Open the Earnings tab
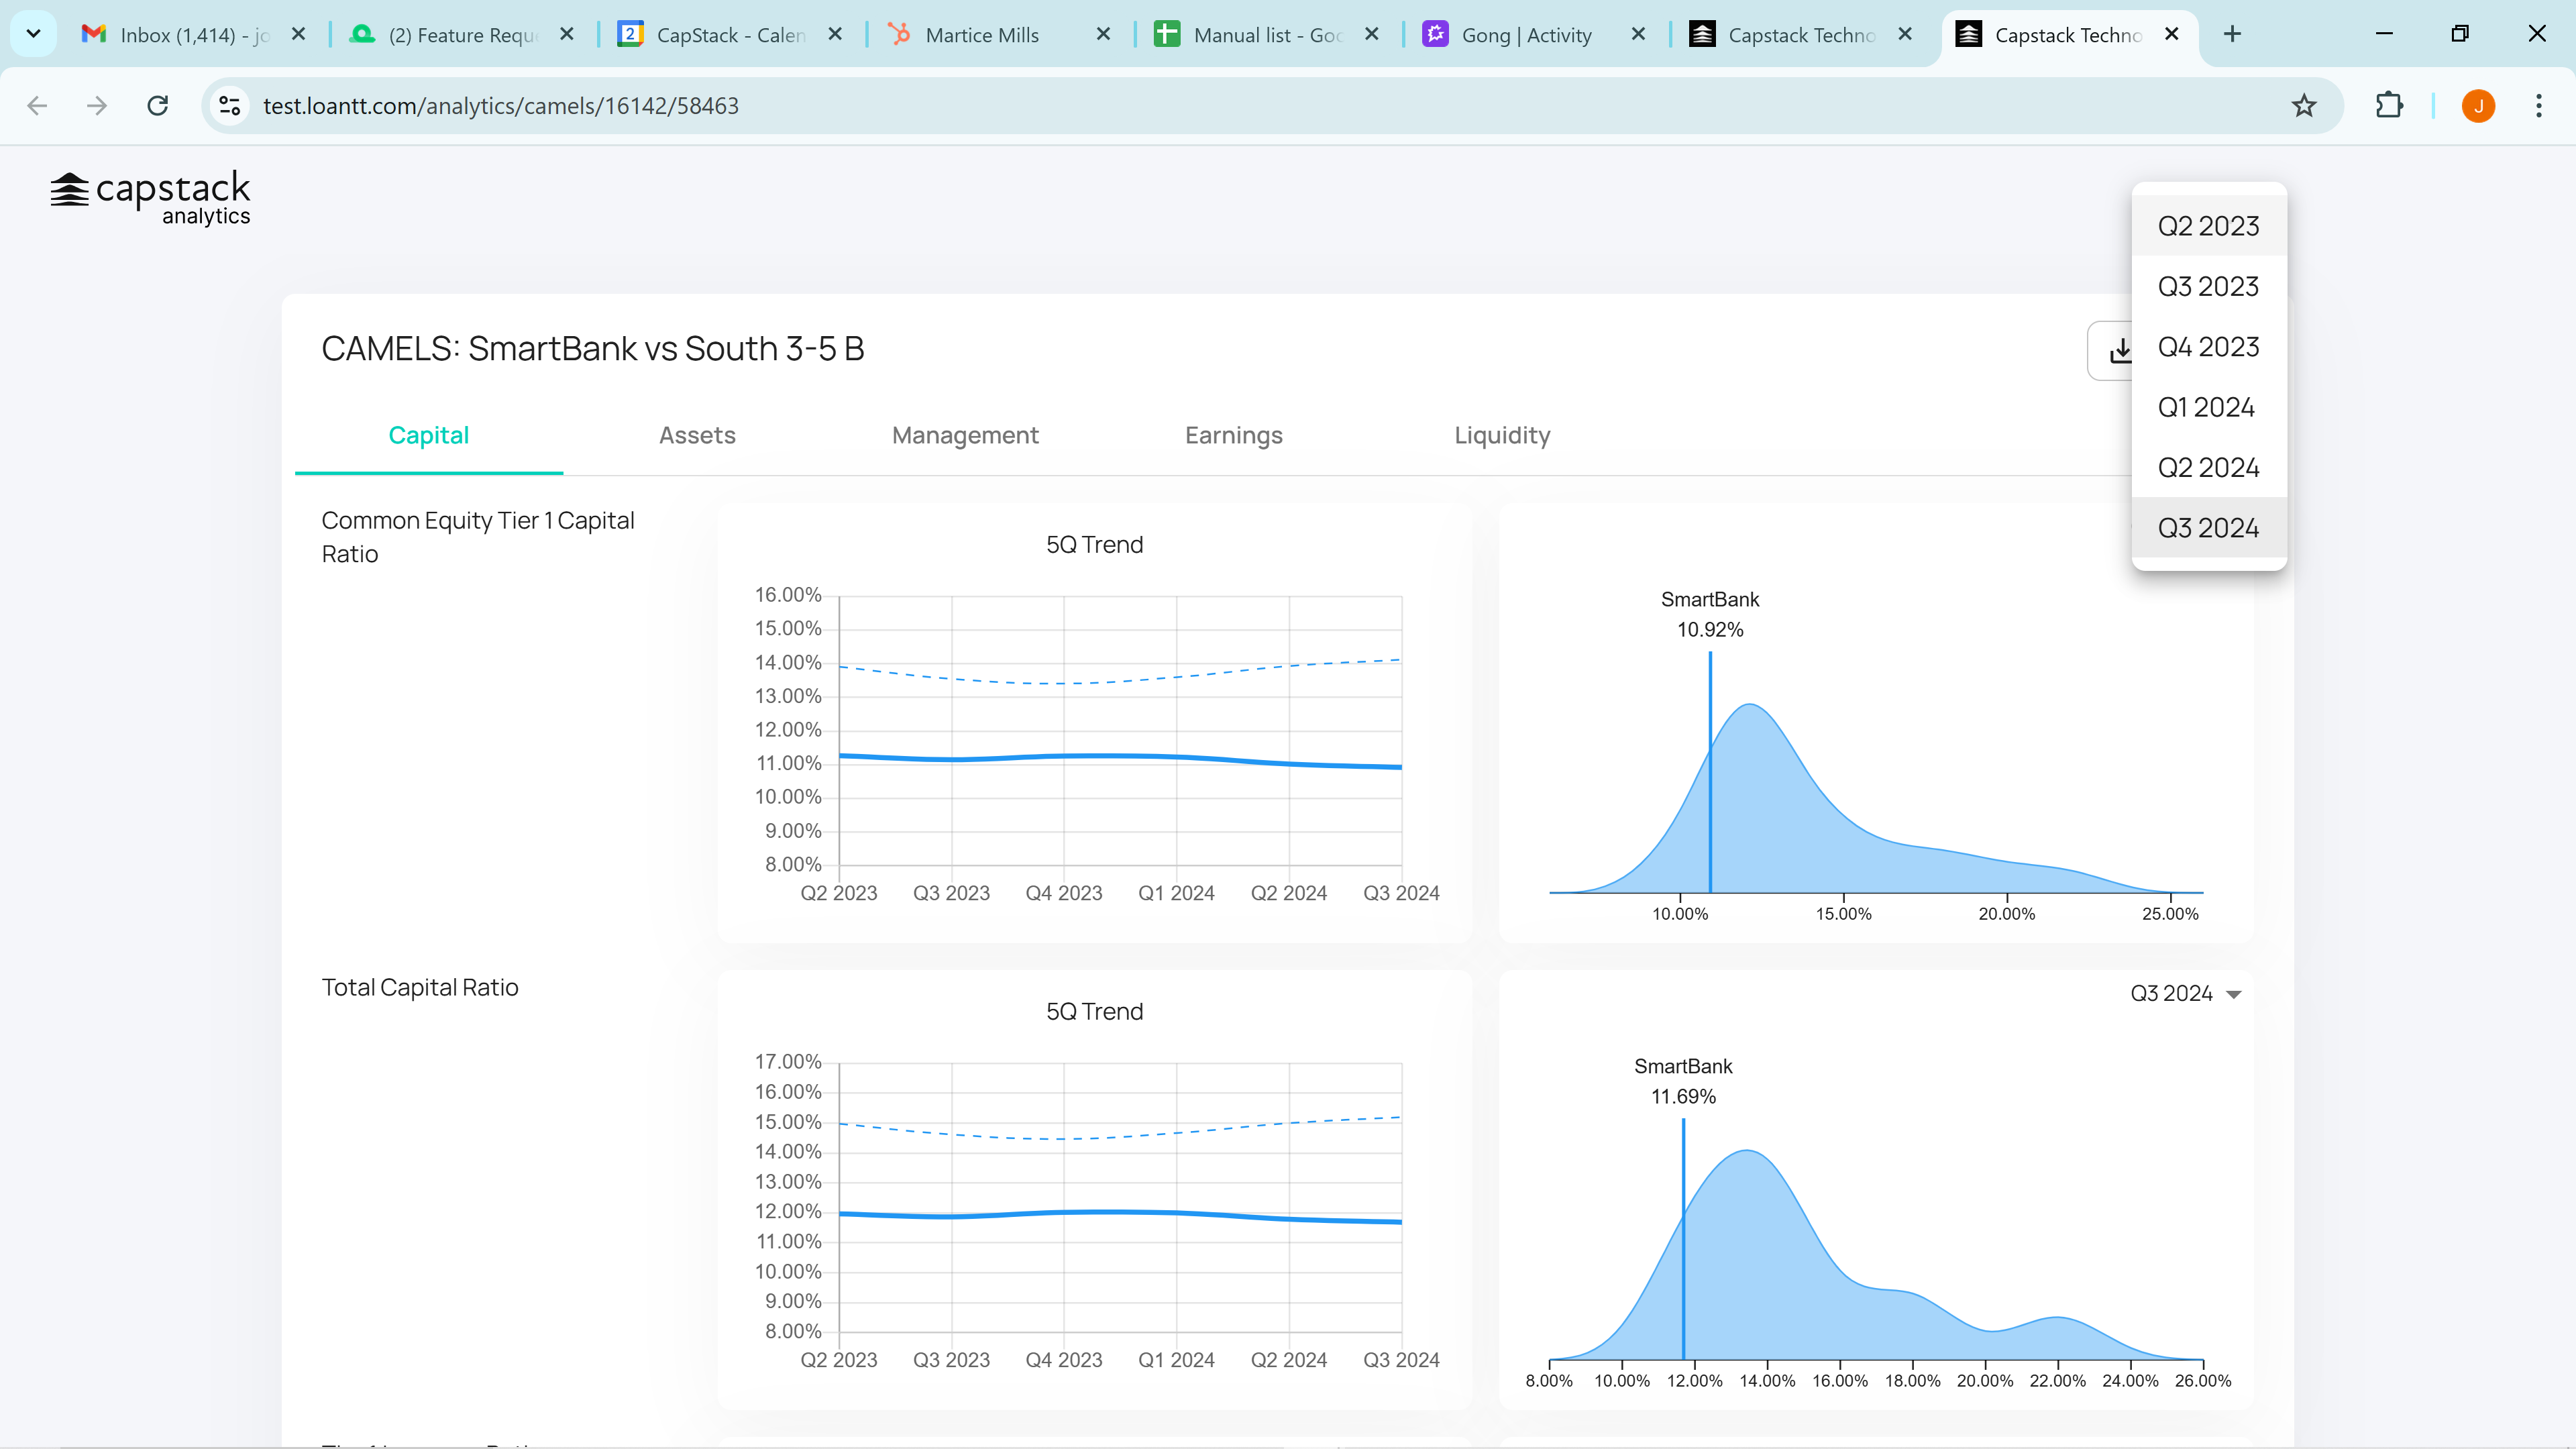The width and height of the screenshot is (2576, 1449). [1233, 435]
